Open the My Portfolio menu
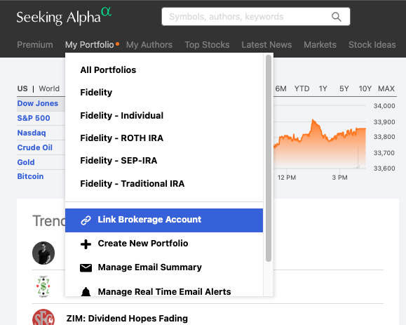The width and height of the screenshot is (406, 325). [x=90, y=45]
